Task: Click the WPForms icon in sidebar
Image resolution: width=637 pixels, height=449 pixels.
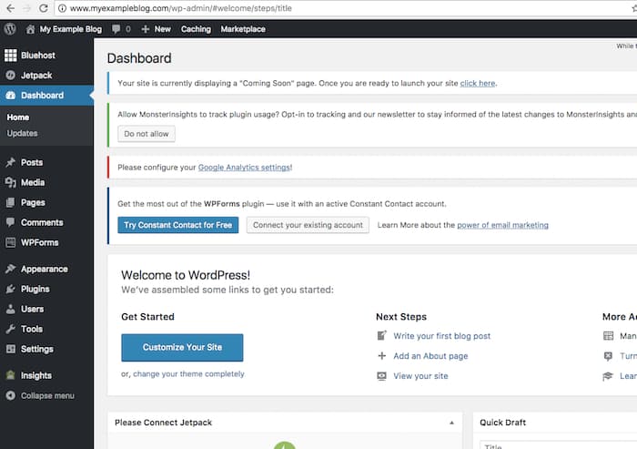Action: pos(11,242)
